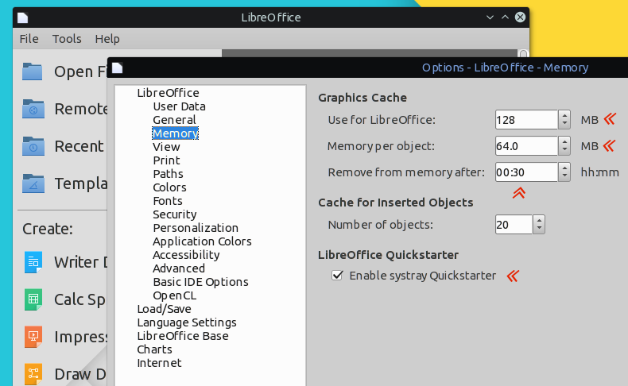
Task: Click the Draw Drawing icon
Action: [33, 374]
